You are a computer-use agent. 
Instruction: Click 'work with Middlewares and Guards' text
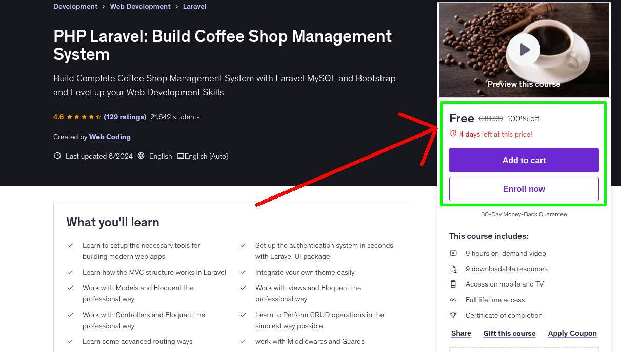point(310,342)
